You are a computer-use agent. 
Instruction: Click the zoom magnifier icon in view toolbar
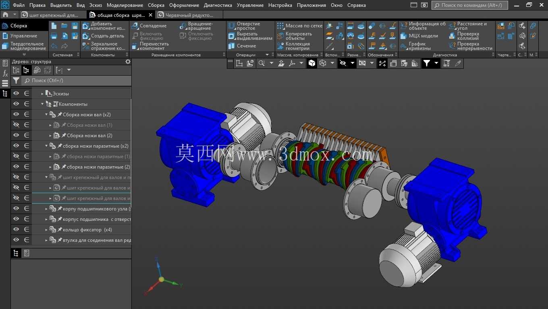pos(262,63)
